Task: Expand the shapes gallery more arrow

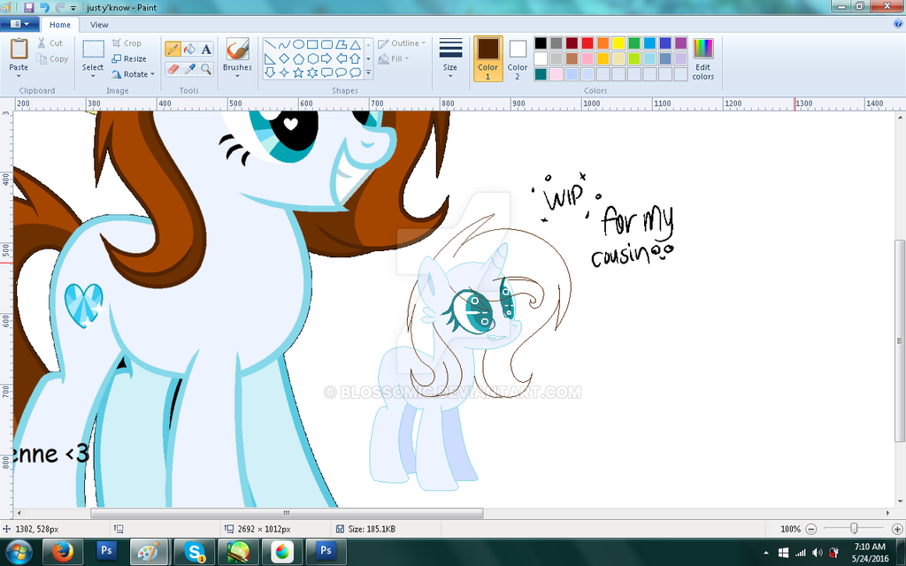Action: (369, 73)
